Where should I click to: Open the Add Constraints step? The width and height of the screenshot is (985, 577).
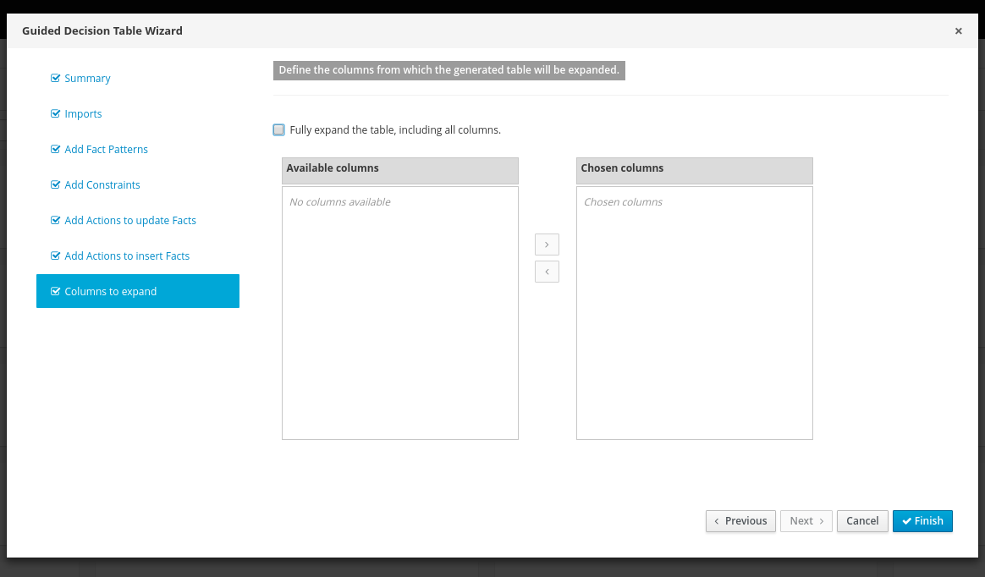102,185
